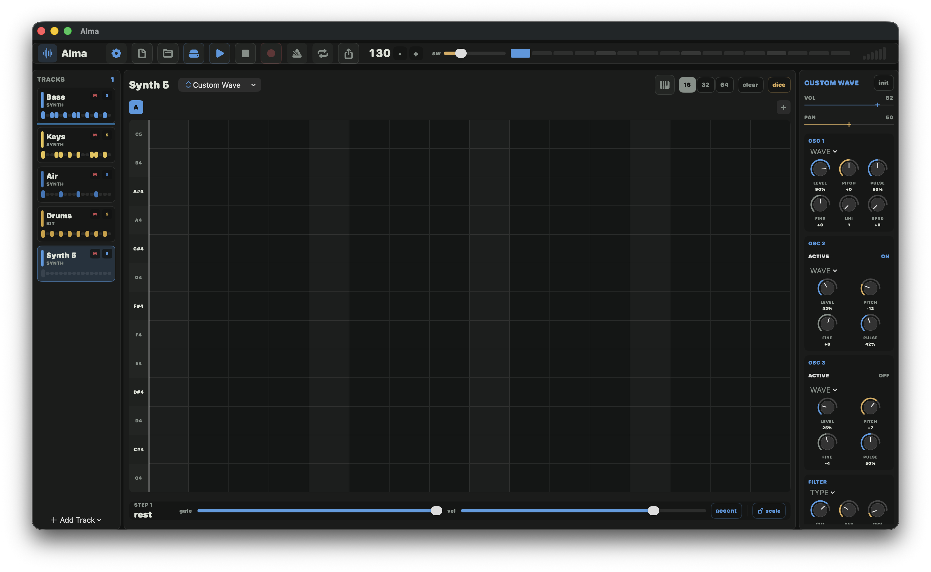Open the piano keyboard view icon

pyautogui.click(x=664, y=85)
